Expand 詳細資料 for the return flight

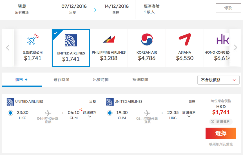click(x=189, y=114)
